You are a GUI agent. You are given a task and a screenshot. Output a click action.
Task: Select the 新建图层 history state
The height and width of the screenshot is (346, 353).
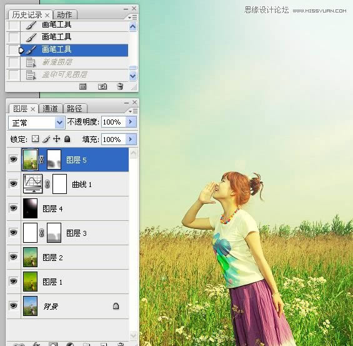point(74,62)
